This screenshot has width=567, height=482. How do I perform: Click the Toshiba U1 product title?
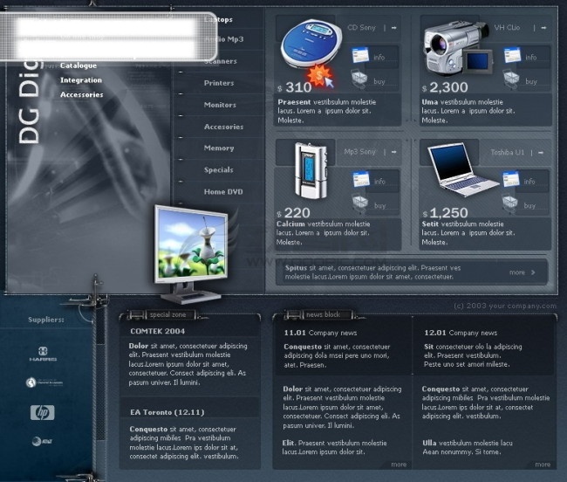(508, 152)
